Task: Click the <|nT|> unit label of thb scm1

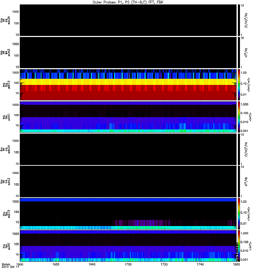Action: coord(250,117)
